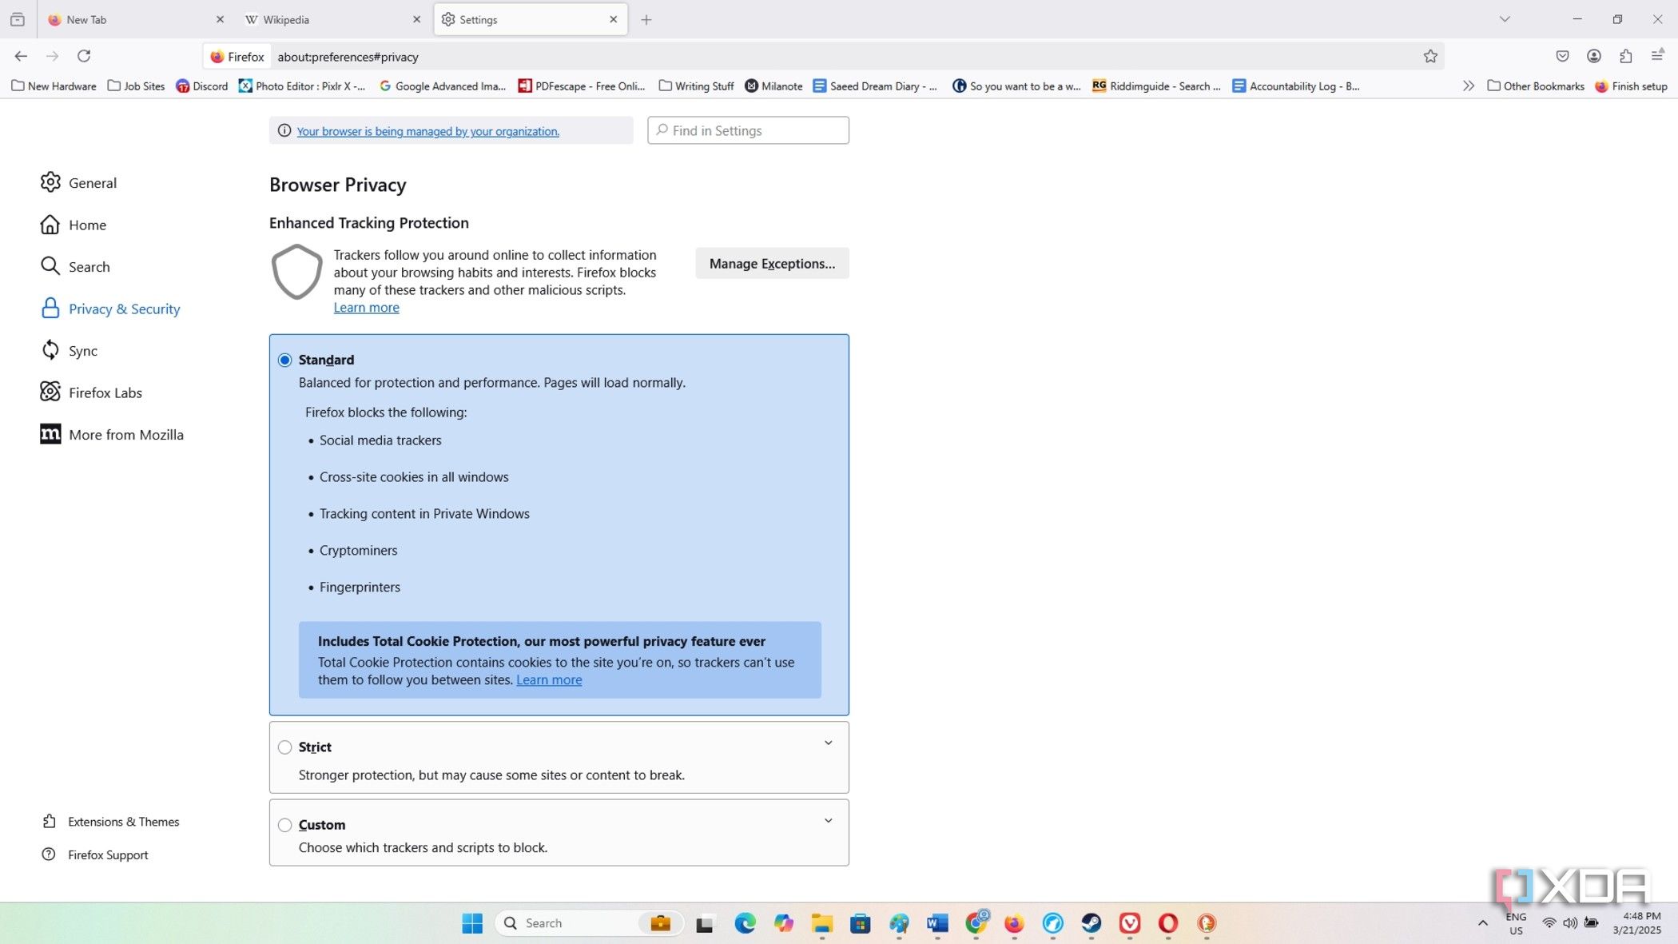This screenshot has width=1678, height=944.
Task: Open the Discord bookmark
Action: point(202,86)
